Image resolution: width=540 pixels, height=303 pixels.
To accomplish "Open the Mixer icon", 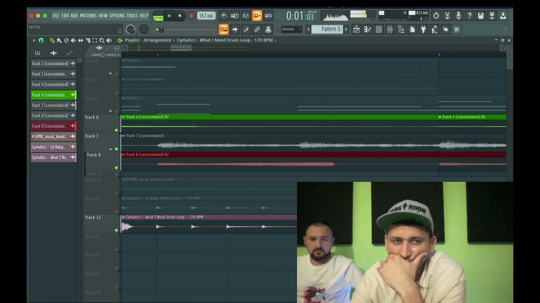I will coord(390,29).
